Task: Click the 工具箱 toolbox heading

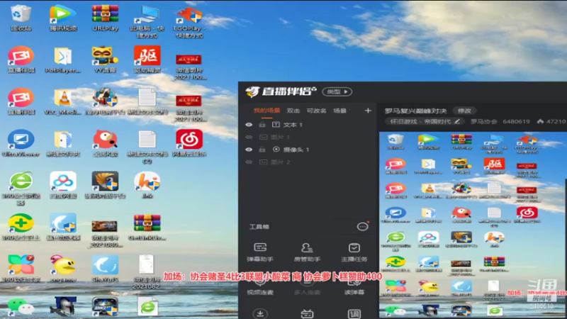Action: point(259,227)
